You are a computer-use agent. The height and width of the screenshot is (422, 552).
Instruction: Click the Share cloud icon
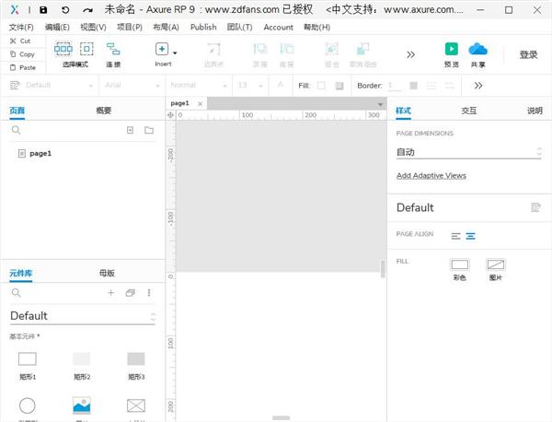(477, 49)
